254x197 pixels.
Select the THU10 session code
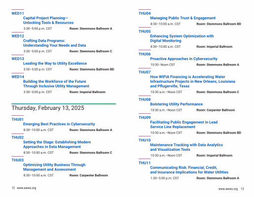coord(145,140)
